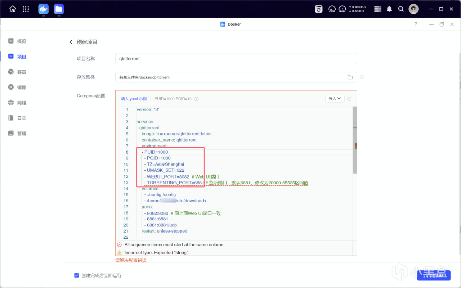The height and width of the screenshot is (288, 461).
Task: Click the Compose editor vertical scrollbar
Action: [355, 140]
